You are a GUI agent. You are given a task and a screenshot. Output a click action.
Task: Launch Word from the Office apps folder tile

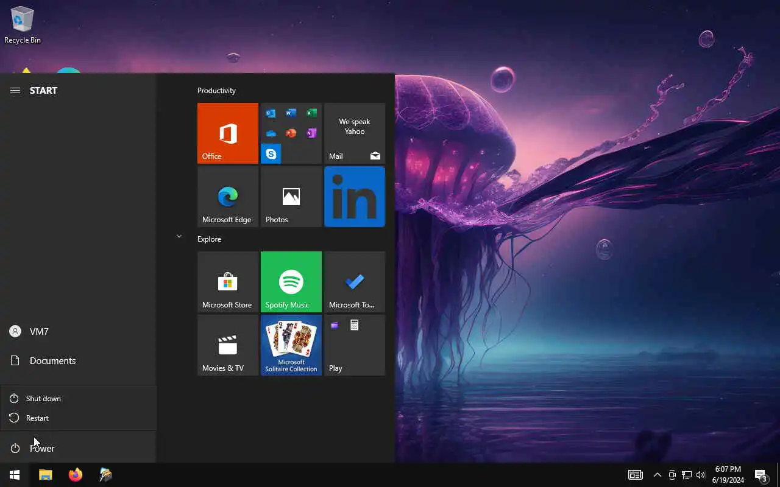[291, 113]
